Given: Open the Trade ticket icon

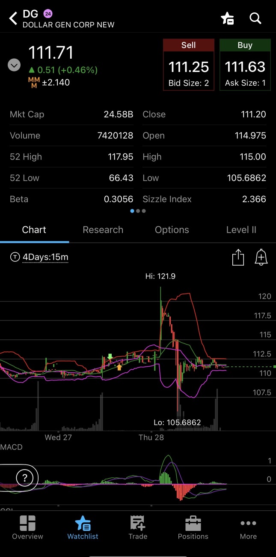Looking at the screenshot, I should point(138,527).
